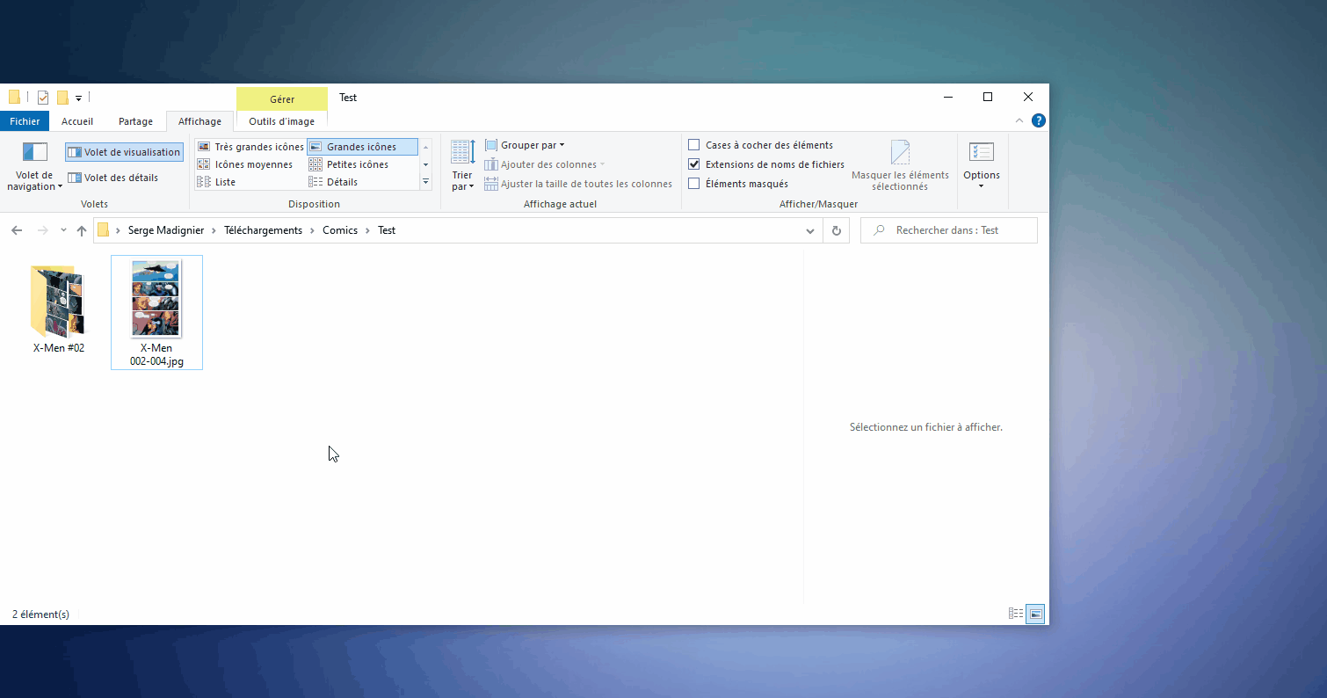Open the Options dropdown arrow
The image size is (1327, 698).
coord(982,185)
